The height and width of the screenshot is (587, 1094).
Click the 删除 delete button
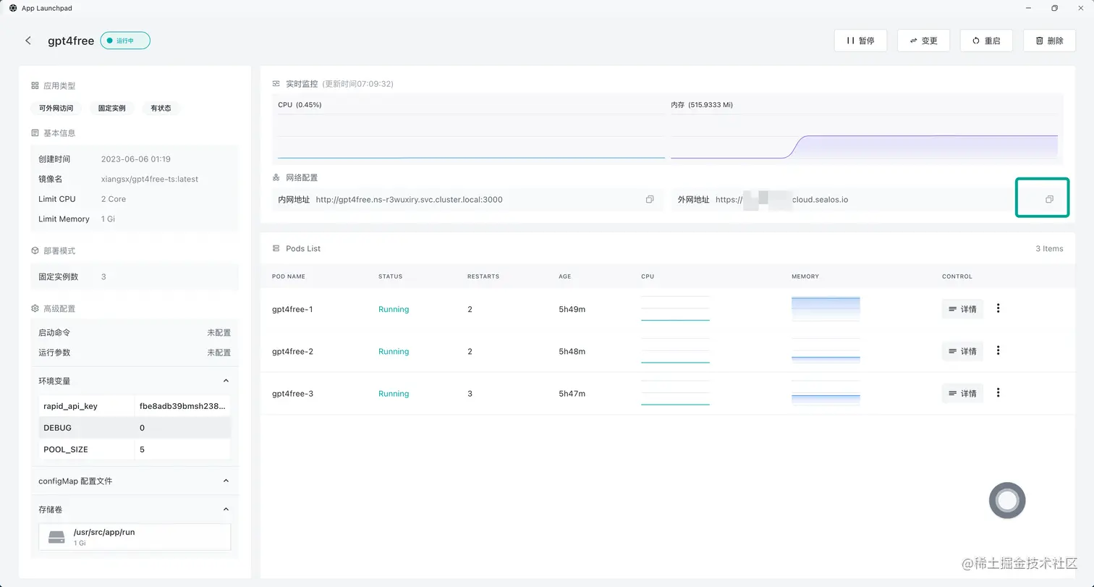1049,41
